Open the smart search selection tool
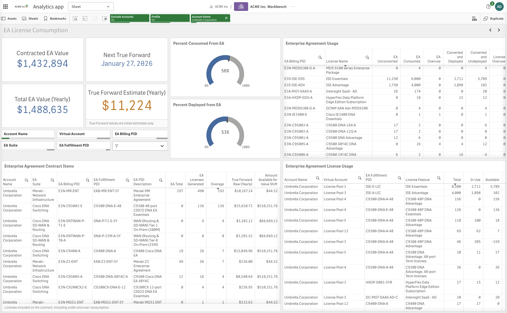Image resolution: width=507 pixels, height=313 pixels. (75, 19)
